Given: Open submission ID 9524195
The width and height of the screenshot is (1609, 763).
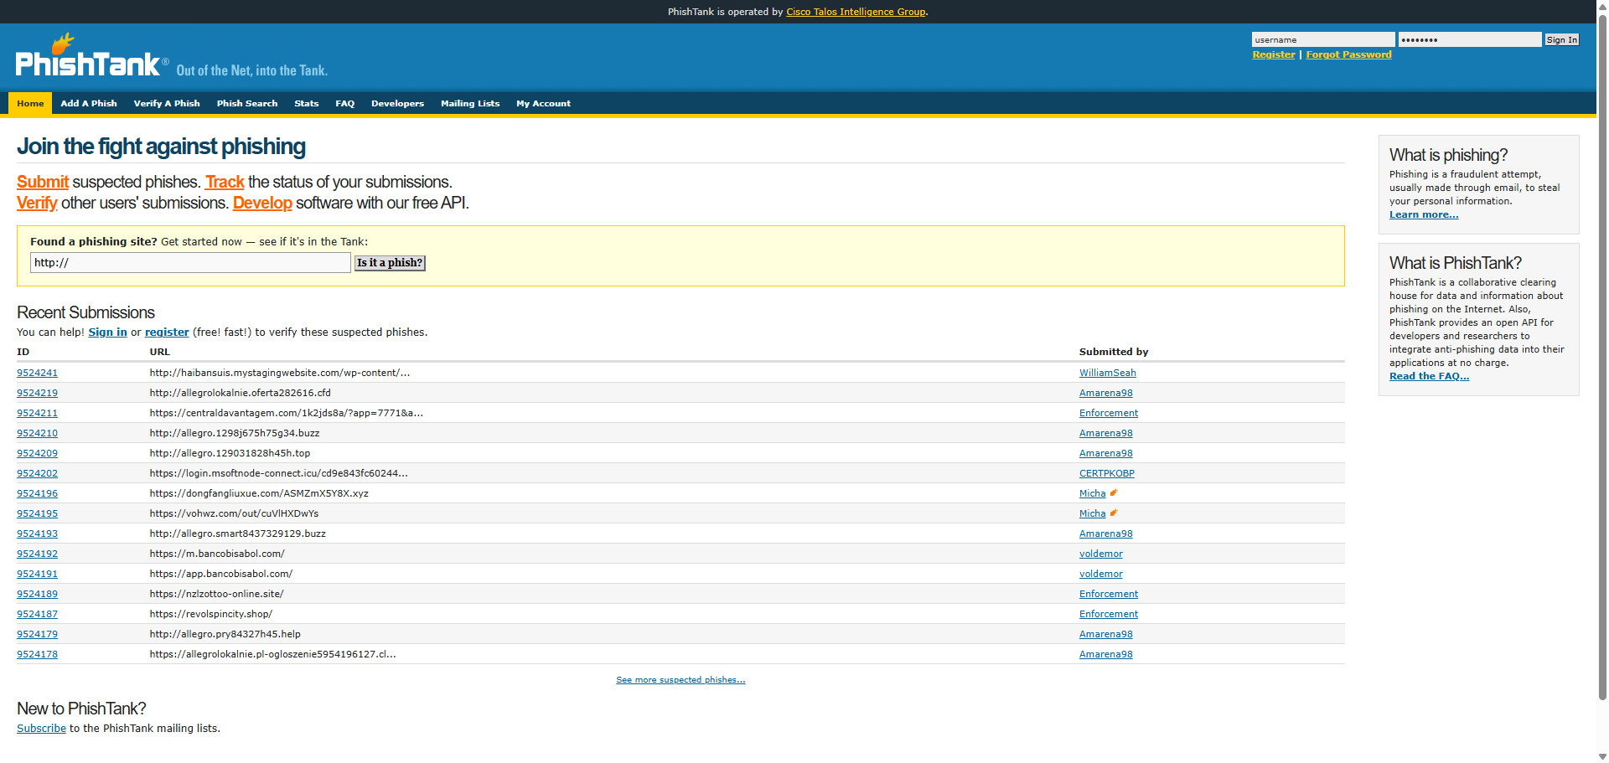Looking at the screenshot, I should pyautogui.click(x=37, y=513).
